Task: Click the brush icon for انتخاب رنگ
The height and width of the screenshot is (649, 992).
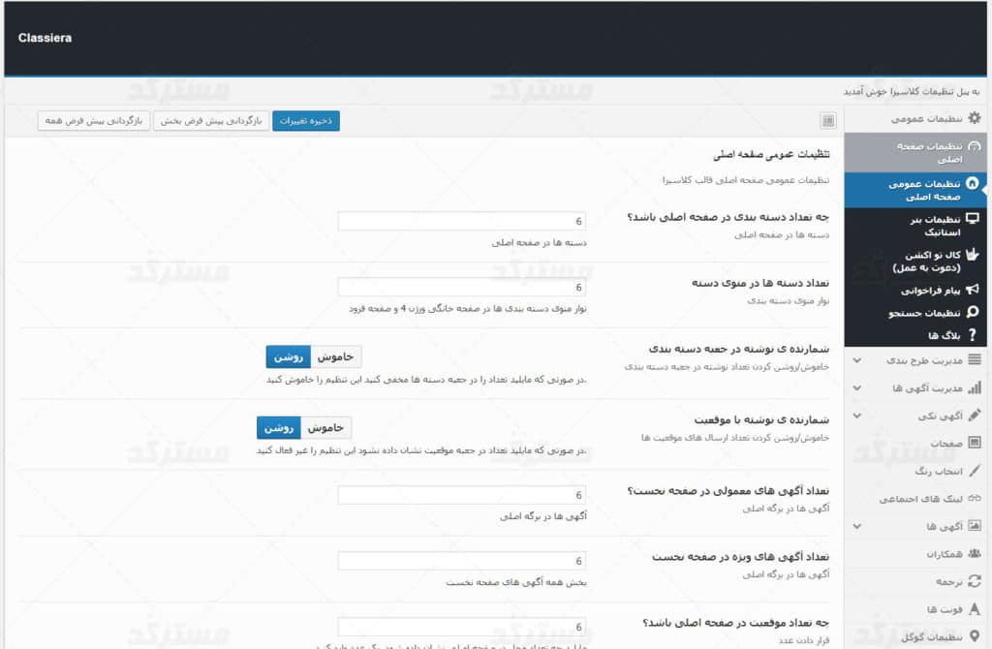Action: [975, 471]
